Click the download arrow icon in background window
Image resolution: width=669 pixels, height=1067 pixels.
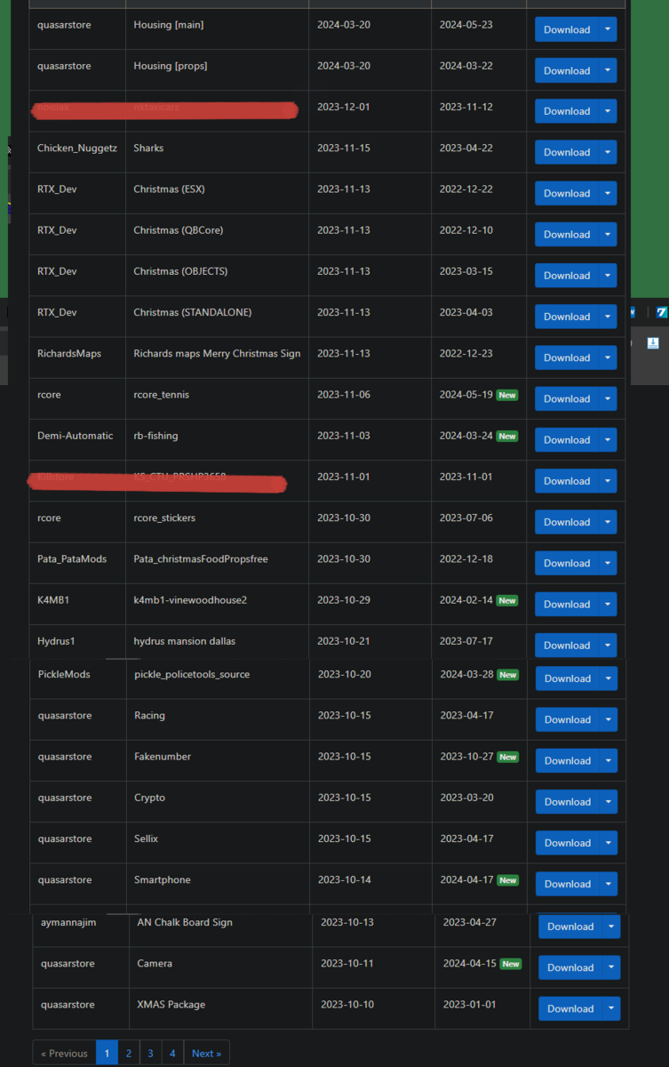click(x=652, y=343)
